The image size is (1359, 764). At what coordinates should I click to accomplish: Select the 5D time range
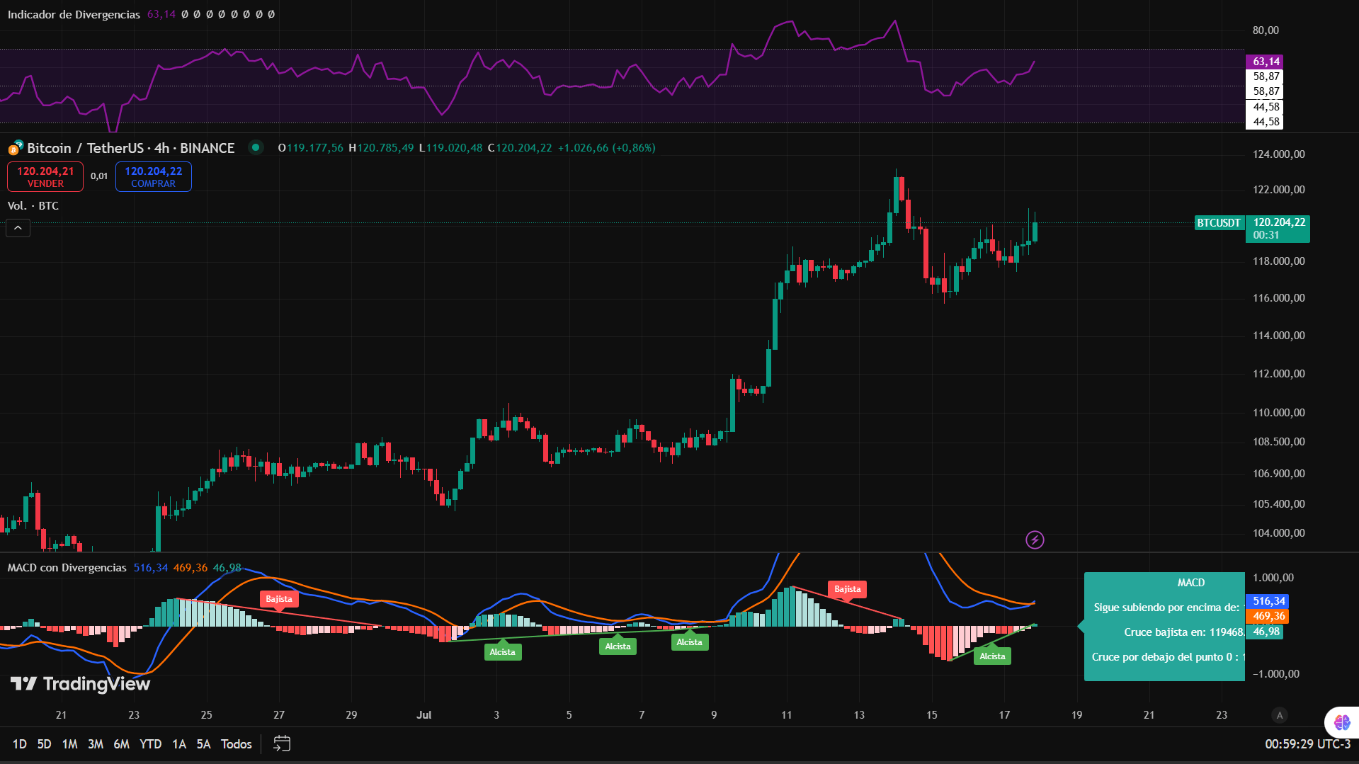tap(44, 743)
